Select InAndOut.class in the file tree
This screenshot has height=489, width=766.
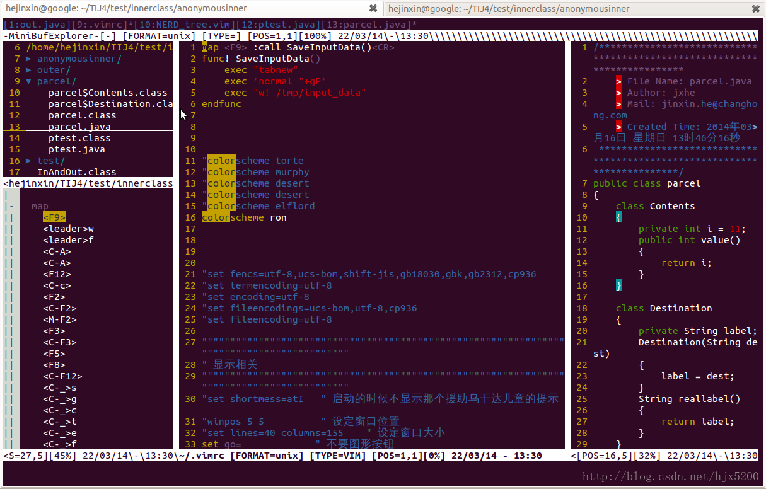pyautogui.click(x=77, y=172)
